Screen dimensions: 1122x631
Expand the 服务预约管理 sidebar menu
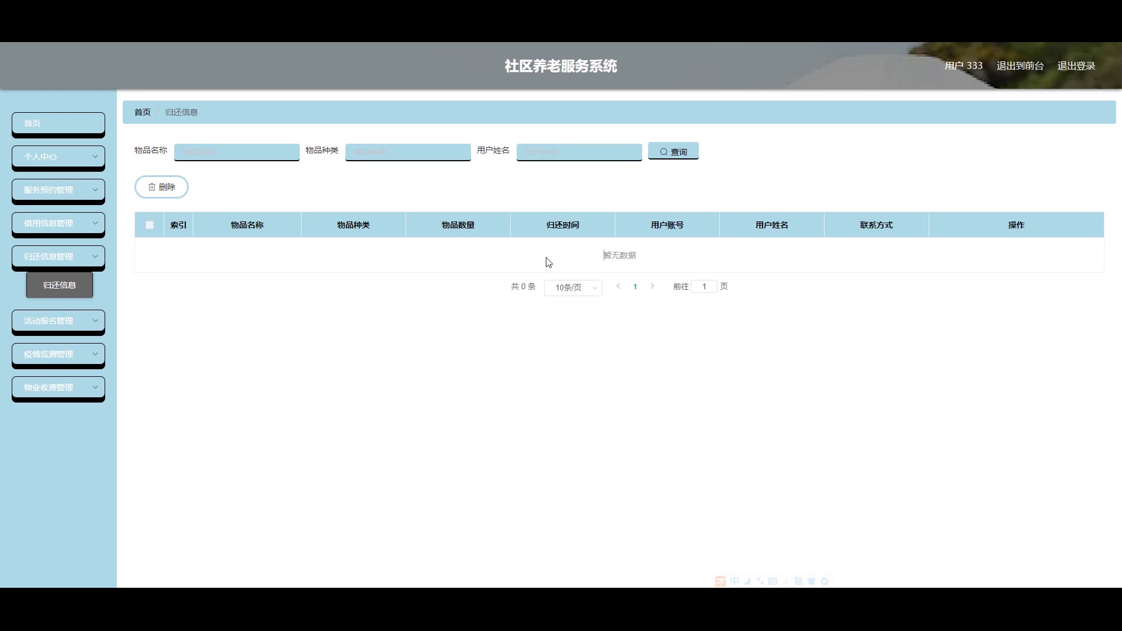tap(58, 190)
